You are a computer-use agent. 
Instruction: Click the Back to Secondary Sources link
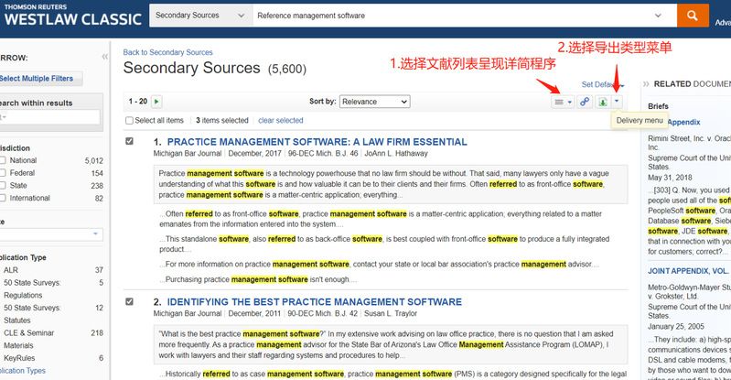(x=167, y=52)
